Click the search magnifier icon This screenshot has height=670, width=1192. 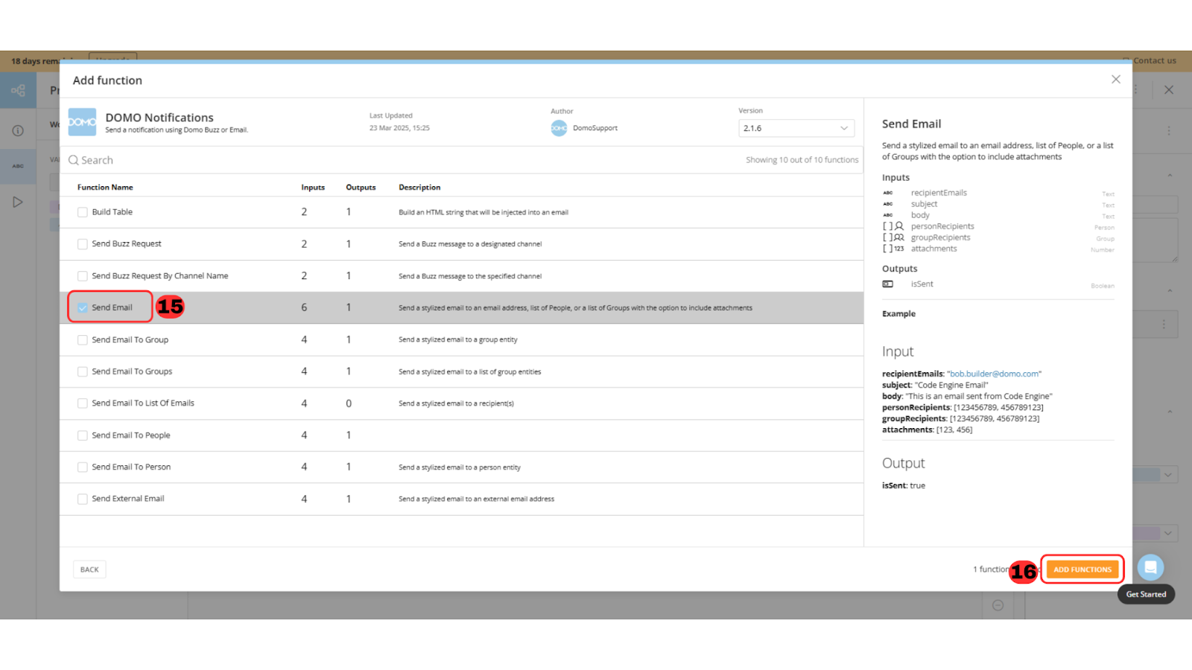(74, 160)
